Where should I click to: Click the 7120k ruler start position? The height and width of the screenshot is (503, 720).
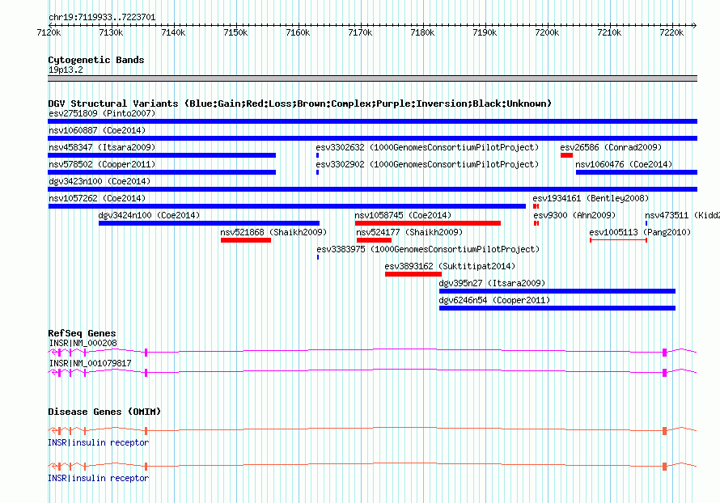click(x=49, y=32)
